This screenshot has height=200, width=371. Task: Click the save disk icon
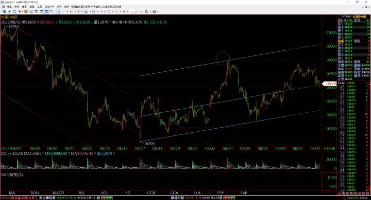coord(154,12)
